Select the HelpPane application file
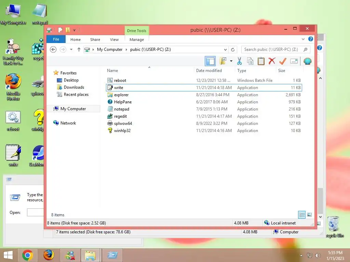This screenshot has height=262, width=350. pyautogui.click(x=204, y=102)
